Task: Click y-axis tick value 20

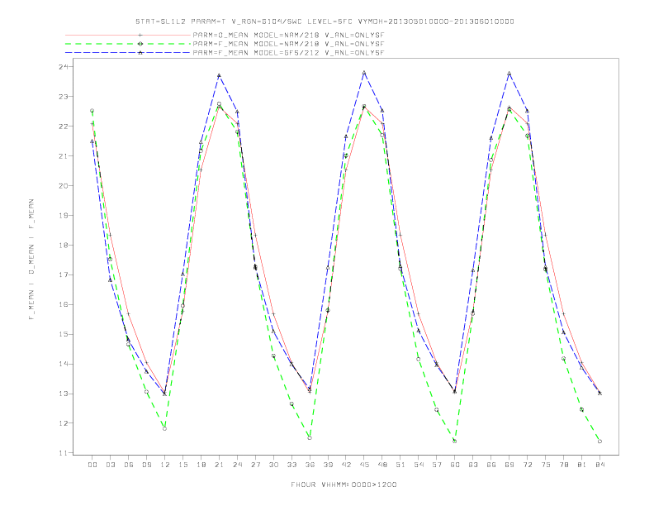Action: pyautogui.click(x=65, y=186)
